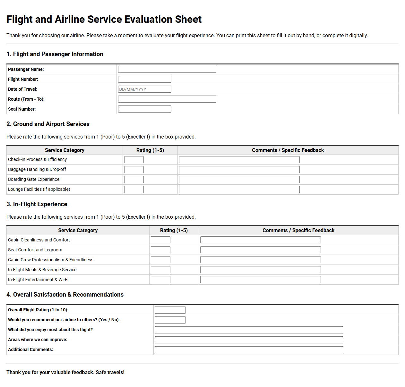This screenshot has height=387, width=405.
Task: Select the Baggage Handling rating box
Action: [134, 170]
